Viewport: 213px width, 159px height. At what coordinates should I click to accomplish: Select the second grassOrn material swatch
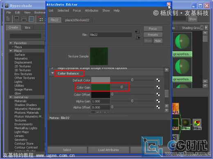tap(182, 67)
